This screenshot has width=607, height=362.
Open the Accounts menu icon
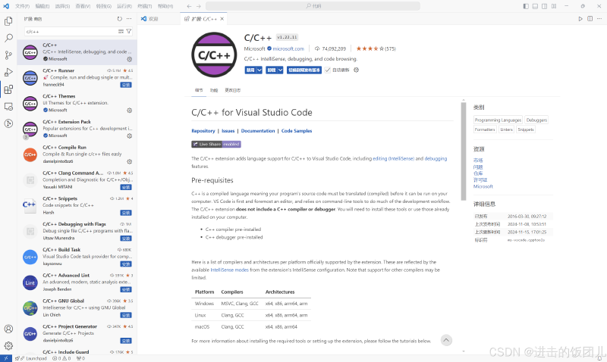(8, 329)
